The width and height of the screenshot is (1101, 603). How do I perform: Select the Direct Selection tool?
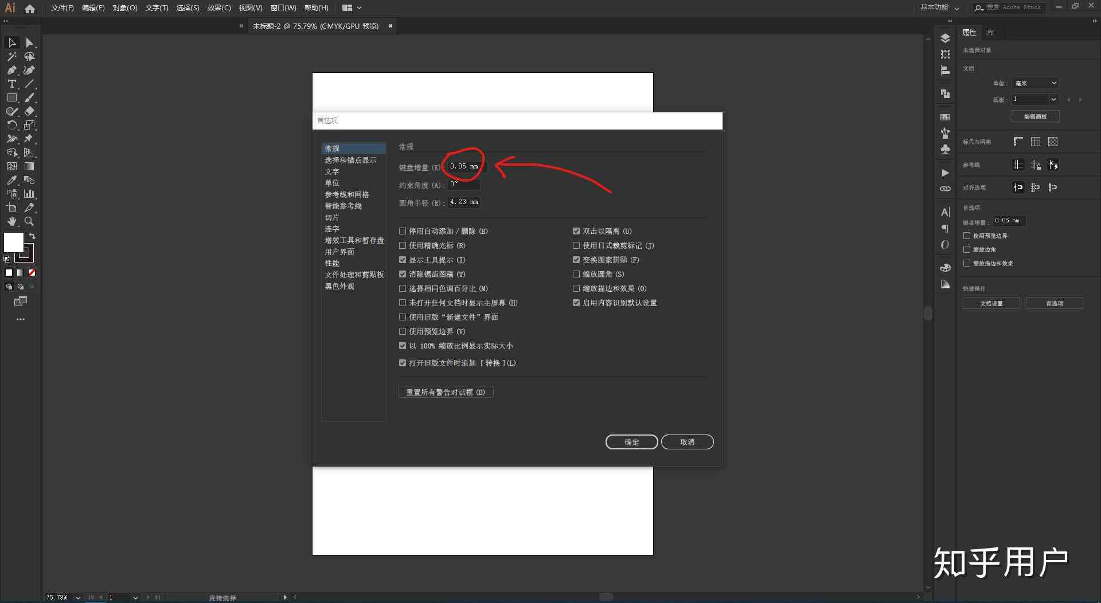pos(29,43)
